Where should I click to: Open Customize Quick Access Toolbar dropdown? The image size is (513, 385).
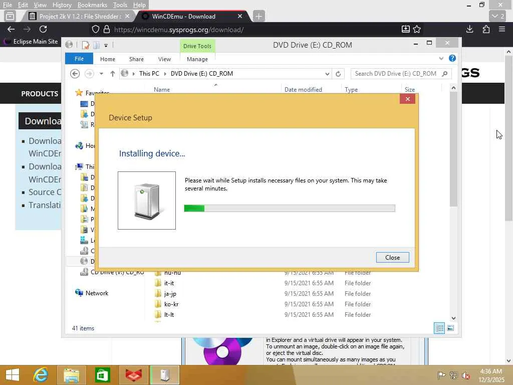[x=106, y=45]
